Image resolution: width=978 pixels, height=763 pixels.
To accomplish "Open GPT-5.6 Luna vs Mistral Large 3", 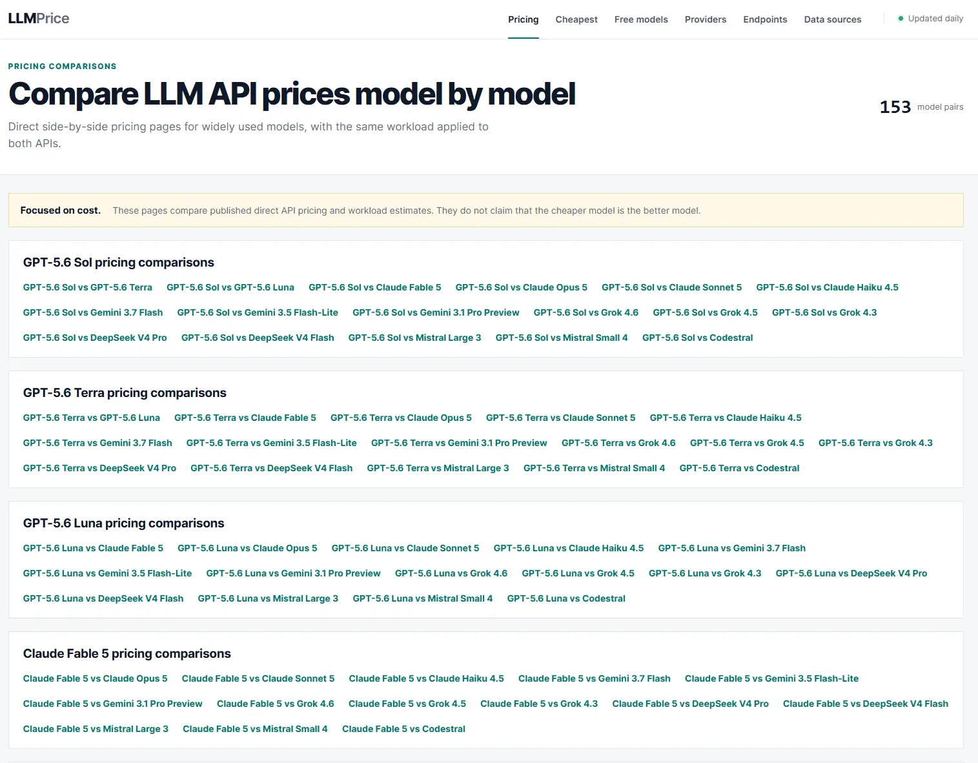I will point(268,598).
